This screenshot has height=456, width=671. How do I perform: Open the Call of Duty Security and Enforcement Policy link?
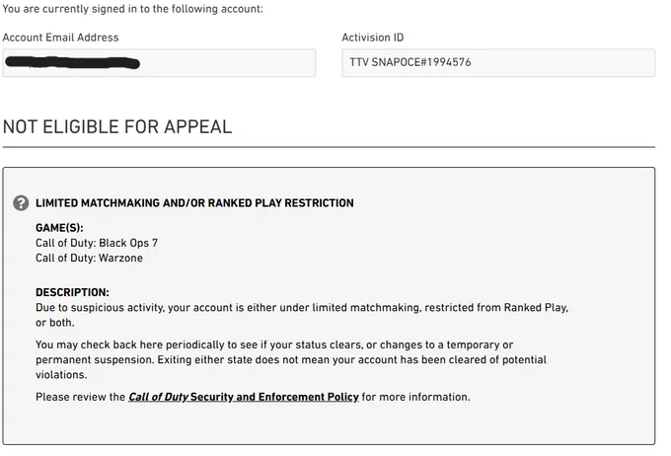(x=244, y=397)
